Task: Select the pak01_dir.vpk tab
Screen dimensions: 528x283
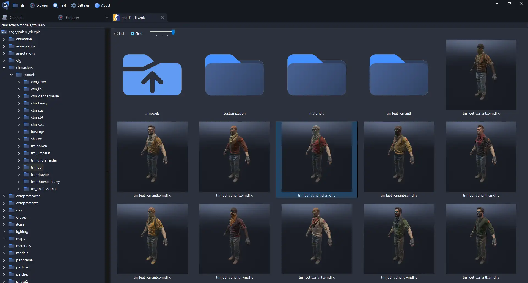Action: point(133,18)
